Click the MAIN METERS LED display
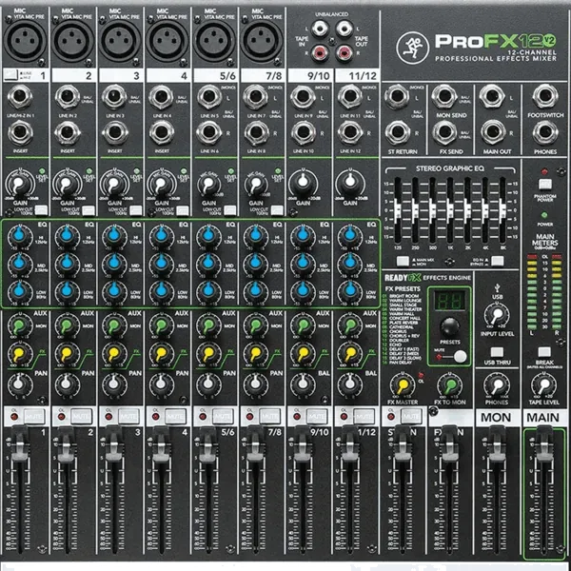The width and height of the screenshot is (571, 571). [544, 291]
